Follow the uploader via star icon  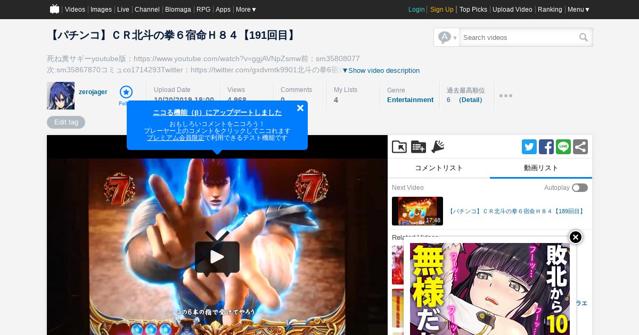point(126,92)
